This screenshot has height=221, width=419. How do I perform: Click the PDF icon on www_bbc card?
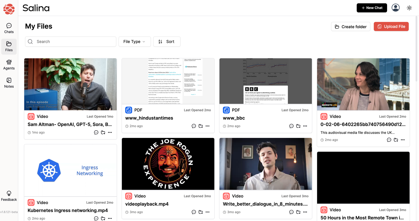pos(226,110)
